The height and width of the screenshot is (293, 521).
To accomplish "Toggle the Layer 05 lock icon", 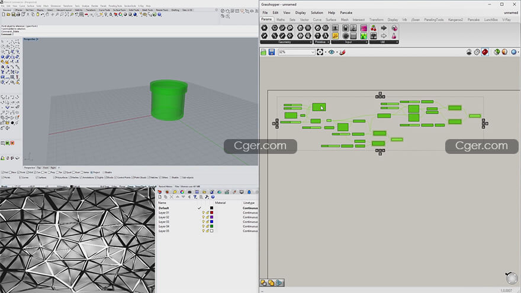I will pos(207,231).
